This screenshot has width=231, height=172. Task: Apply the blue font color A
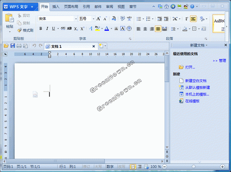point(107,29)
